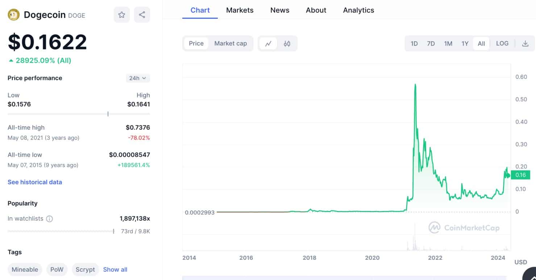536x280 pixels.
Task: Click the 1,897,138x watchlist count
Action: (135, 219)
